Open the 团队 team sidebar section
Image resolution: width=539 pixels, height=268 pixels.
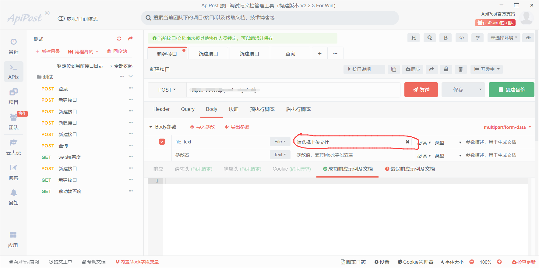13,122
